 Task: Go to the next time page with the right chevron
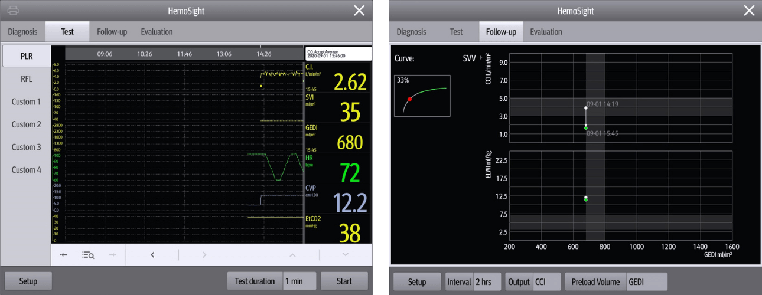click(204, 255)
